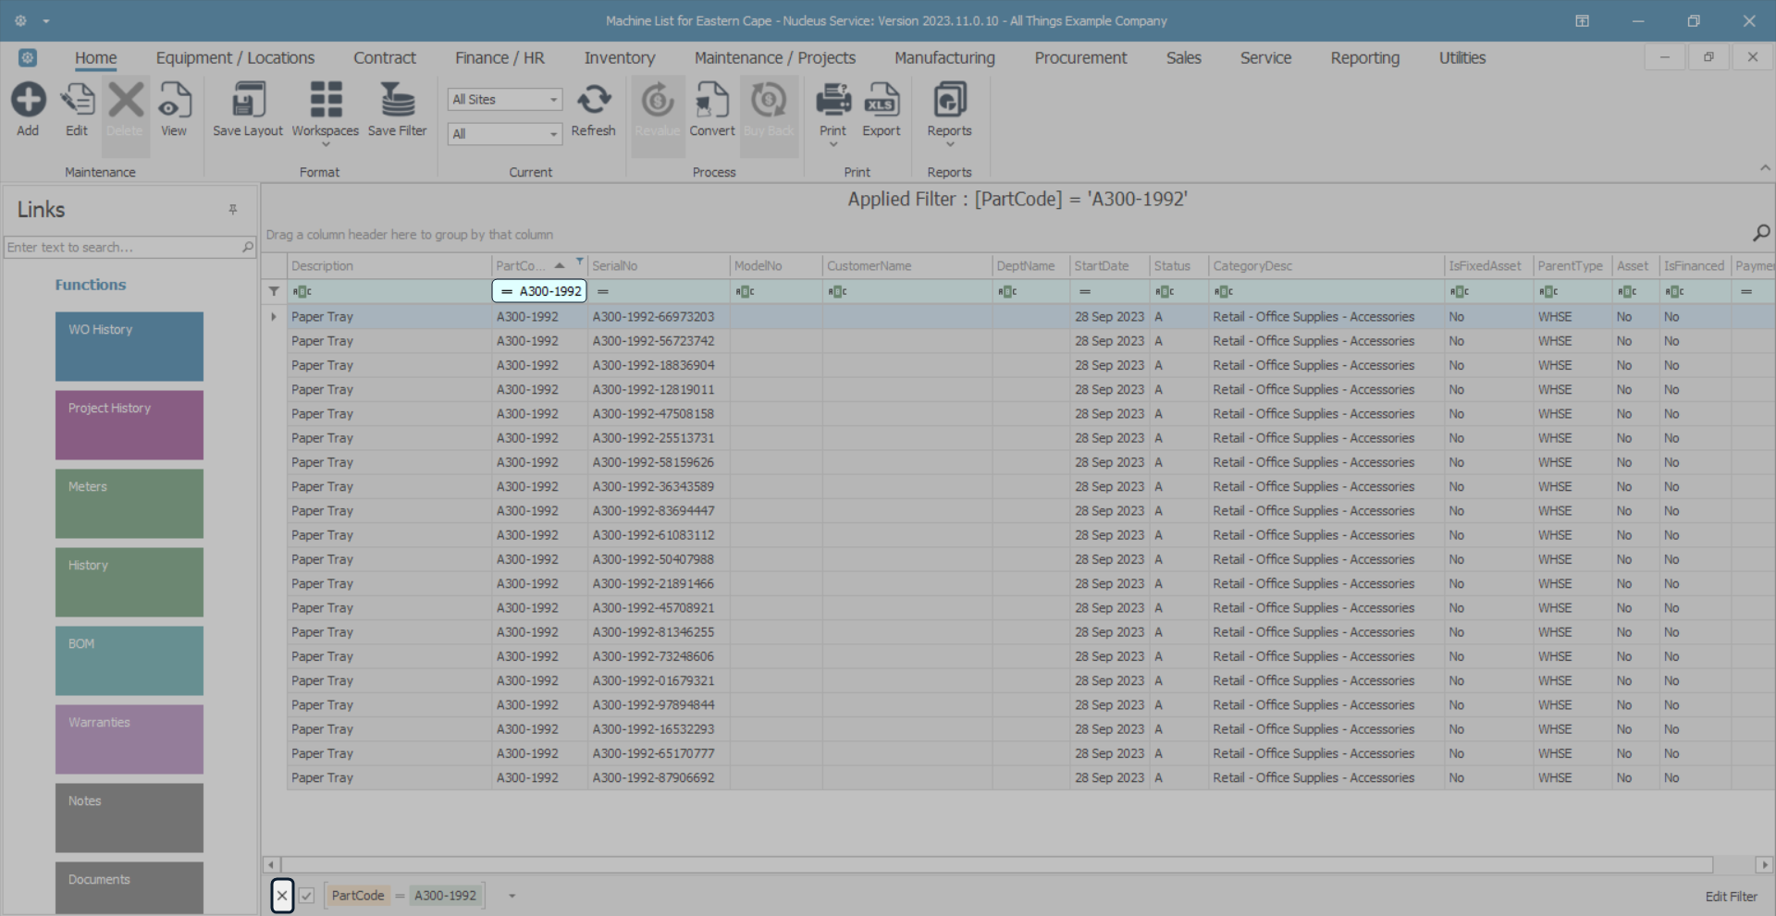Viewport: 1776px width, 916px height.
Task: Open the Equipment / Locations tab
Action: click(235, 58)
